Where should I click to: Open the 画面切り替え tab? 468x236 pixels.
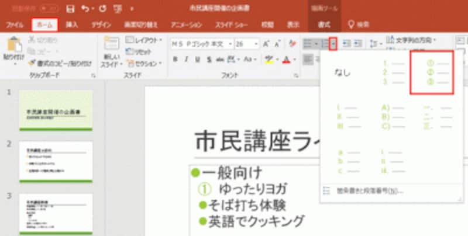tap(141, 25)
